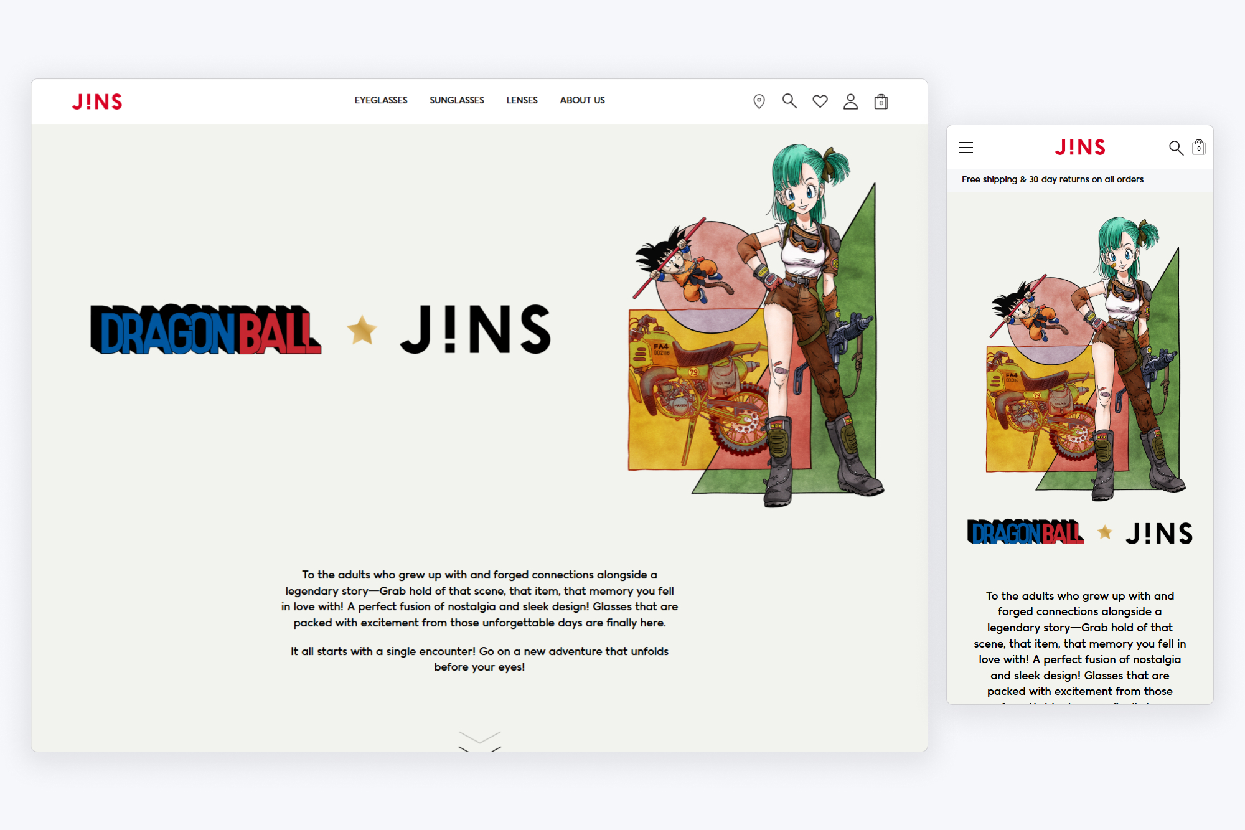Viewport: 1245px width, 830px height.
Task: Open the account profile icon
Action: (850, 100)
